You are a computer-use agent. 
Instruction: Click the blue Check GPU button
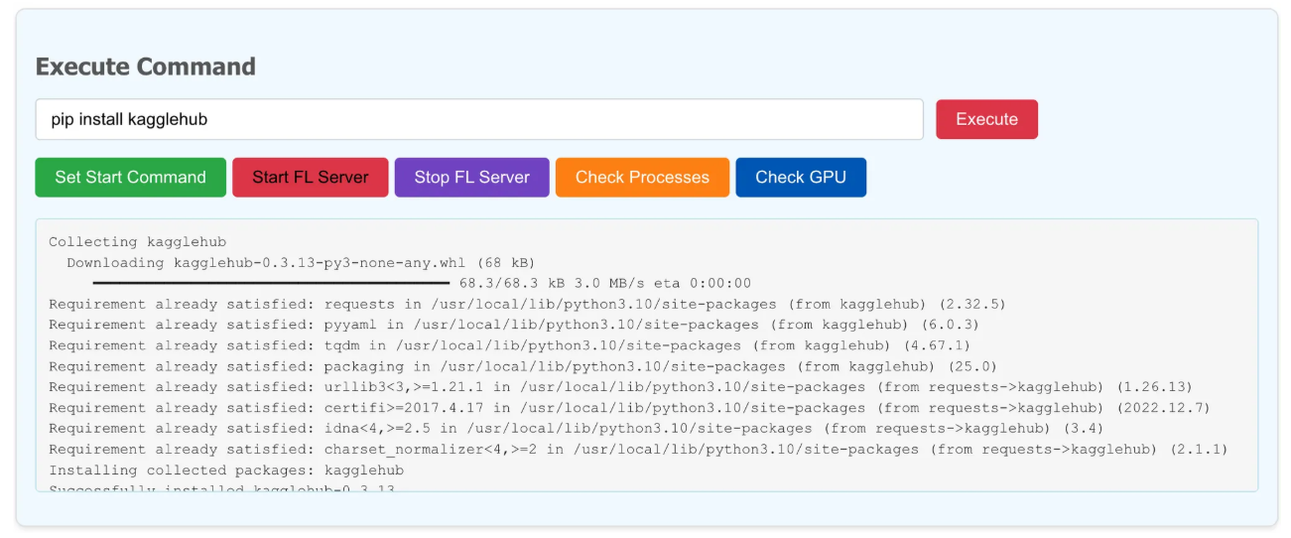pyautogui.click(x=800, y=178)
